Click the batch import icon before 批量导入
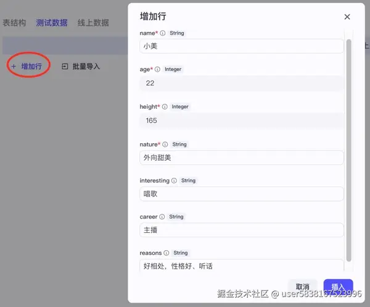This screenshot has height=307, width=370. point(65,67)
